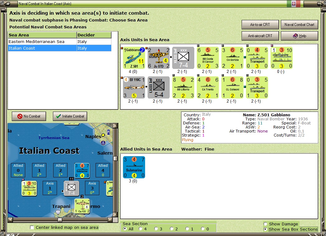Select the Allied Submarine in units panel
Image resolution: width=326 pixels, height=236 pixels.
point(134,167)
